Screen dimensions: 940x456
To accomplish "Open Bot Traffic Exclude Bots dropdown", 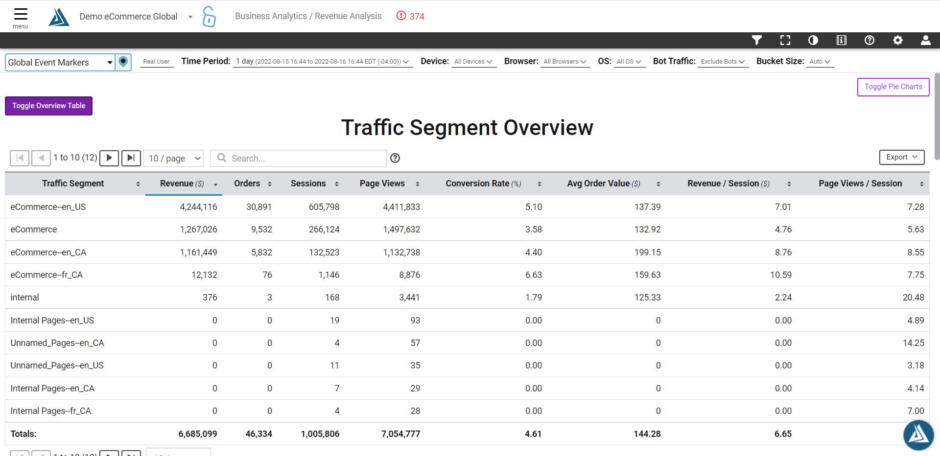I will [723, 62].
